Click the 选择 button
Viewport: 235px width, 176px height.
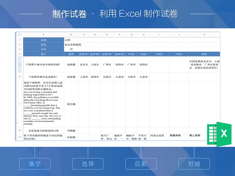coord(88,164)
